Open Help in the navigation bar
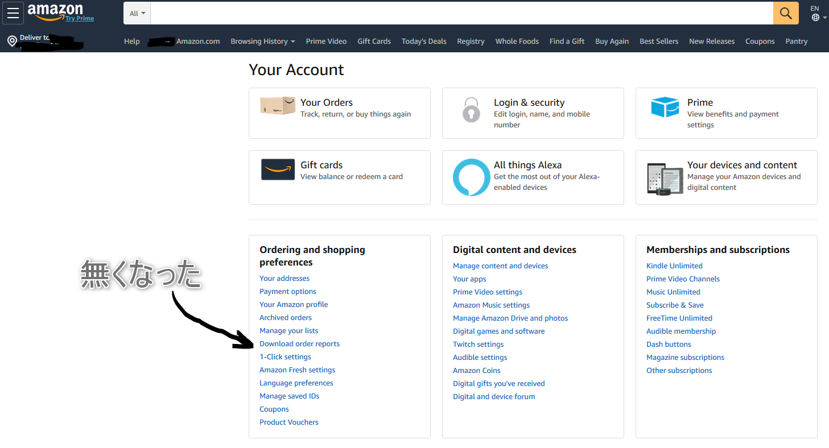This screenshot has width=829, height=448. click(x=132, y=42)
